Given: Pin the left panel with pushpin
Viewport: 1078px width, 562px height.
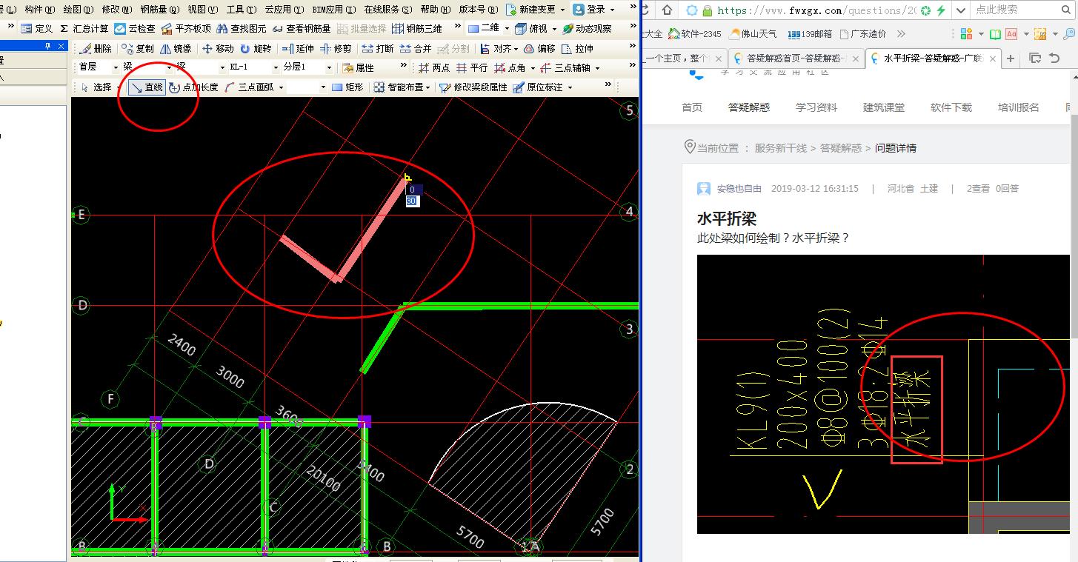Looking at the screenshot, I should click(48, 46).
